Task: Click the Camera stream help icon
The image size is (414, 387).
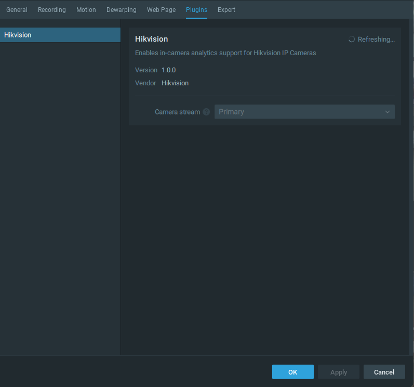Action: click(x=206, y=112)
